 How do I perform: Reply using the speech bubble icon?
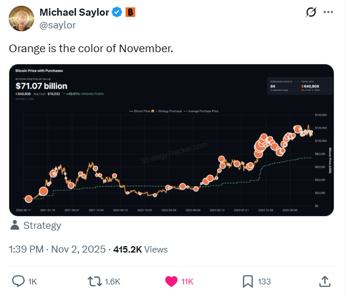(19, 281)
